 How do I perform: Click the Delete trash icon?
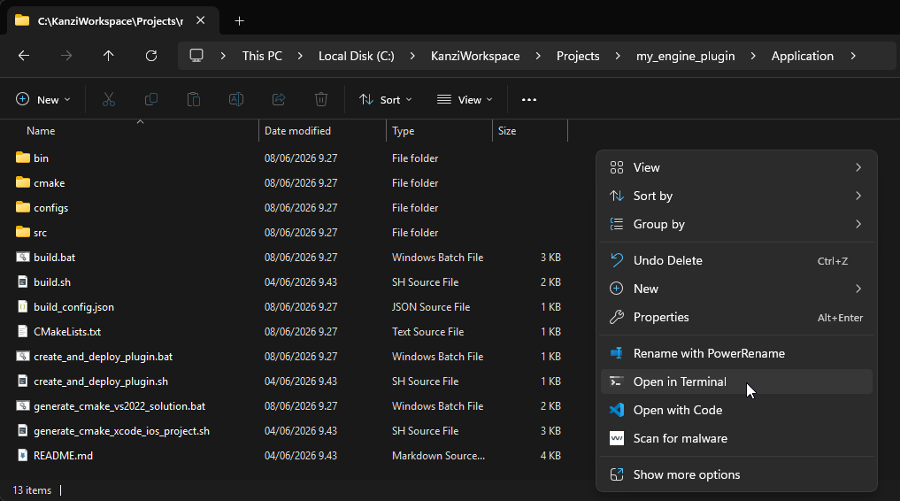(321, 100)
